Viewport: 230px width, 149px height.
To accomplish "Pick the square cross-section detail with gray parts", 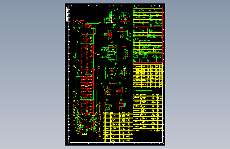I will click(111, 73).
